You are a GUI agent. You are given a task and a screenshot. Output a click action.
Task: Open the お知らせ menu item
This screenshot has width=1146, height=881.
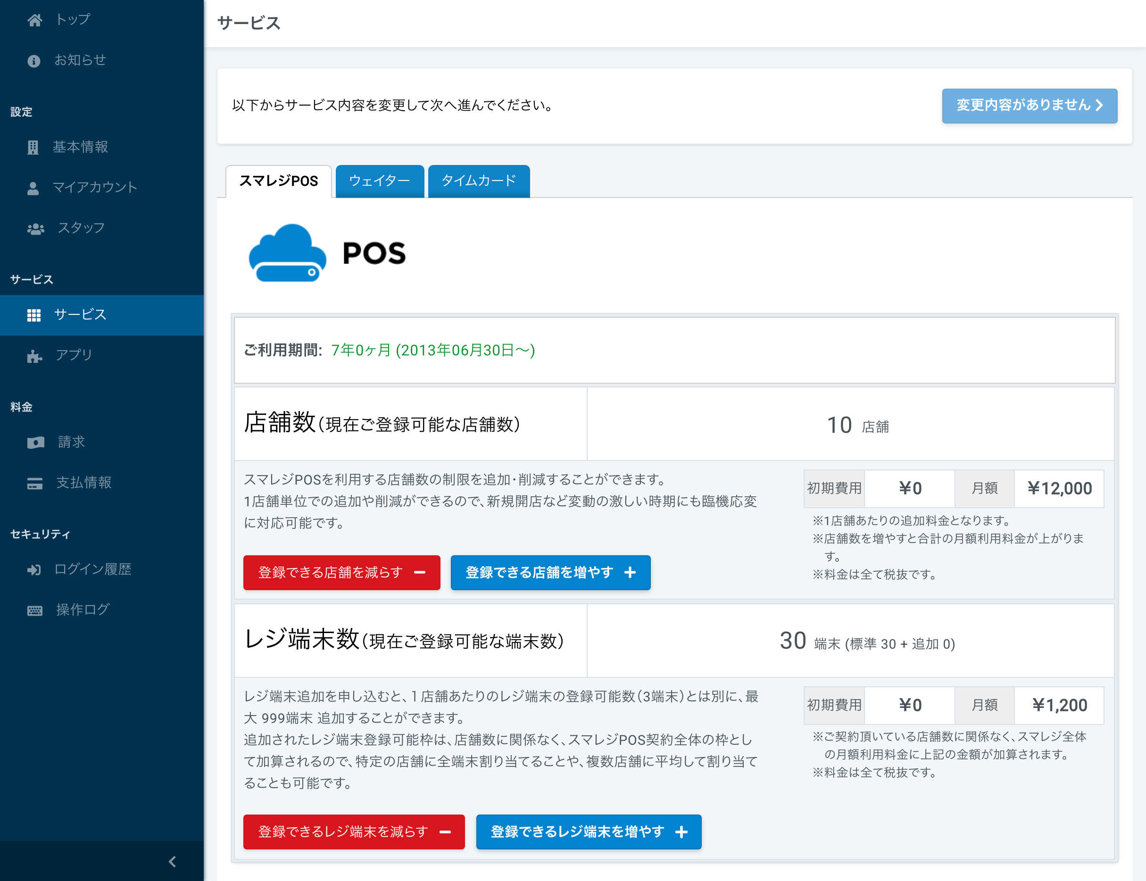coord(102,60)
